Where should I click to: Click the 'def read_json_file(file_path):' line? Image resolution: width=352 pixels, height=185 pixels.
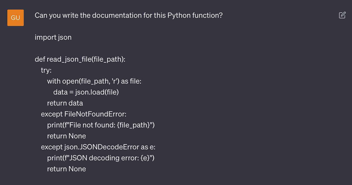pyautogui.click(x=80, y=60)
